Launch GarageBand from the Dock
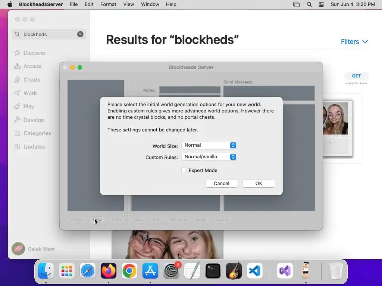The height and width of the screenshot is (286, 382). (x=234, y=271)
